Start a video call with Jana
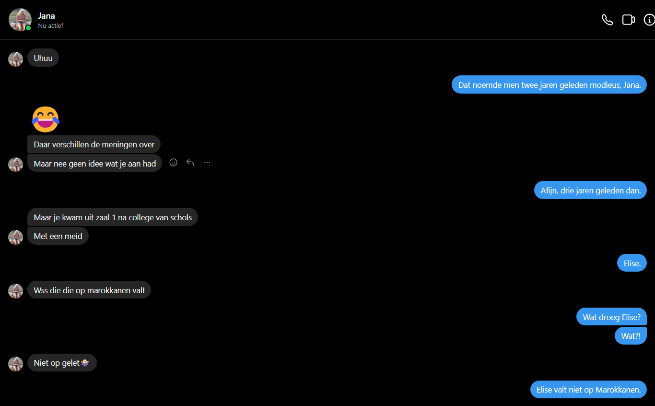The image size is (655, 406). tap(629, 20)
